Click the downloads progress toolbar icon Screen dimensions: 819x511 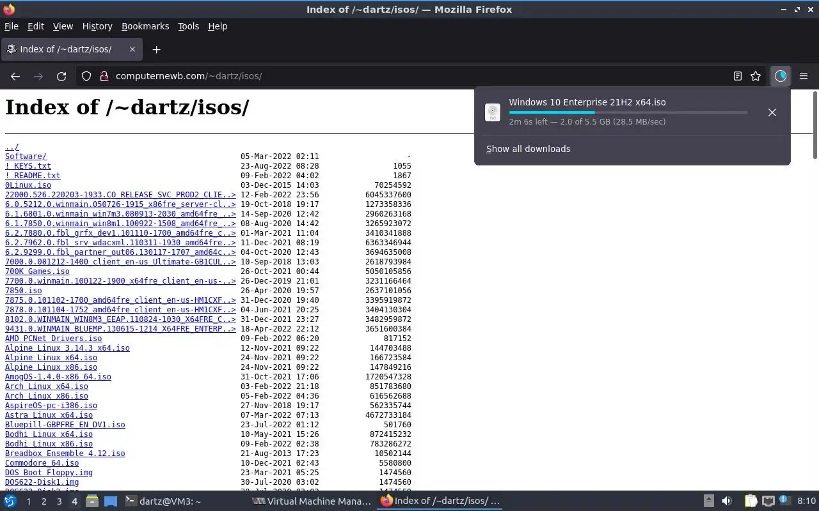(780, 76)
